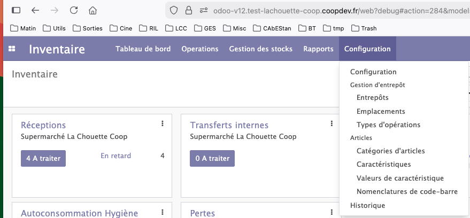Expand the Gestion des stocks menu
Image resolution: width=470 pixels, height=218 pixels.
point(260,49)
